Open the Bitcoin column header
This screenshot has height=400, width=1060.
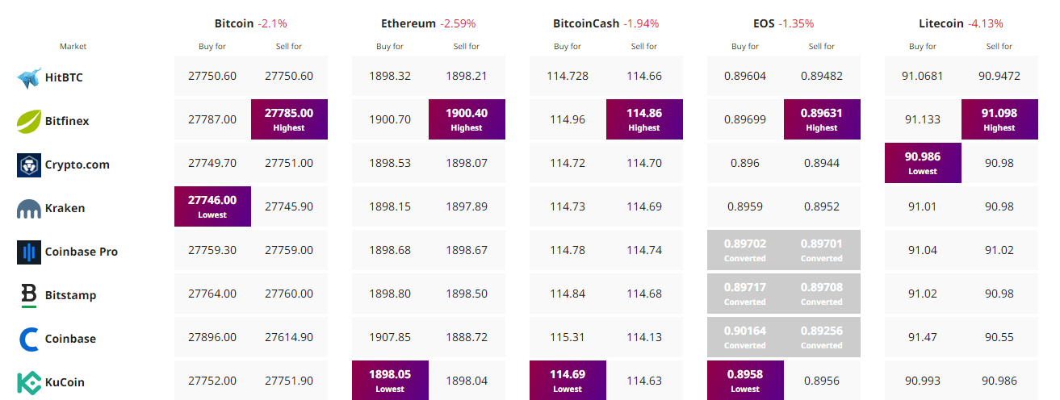coord(234,23)
